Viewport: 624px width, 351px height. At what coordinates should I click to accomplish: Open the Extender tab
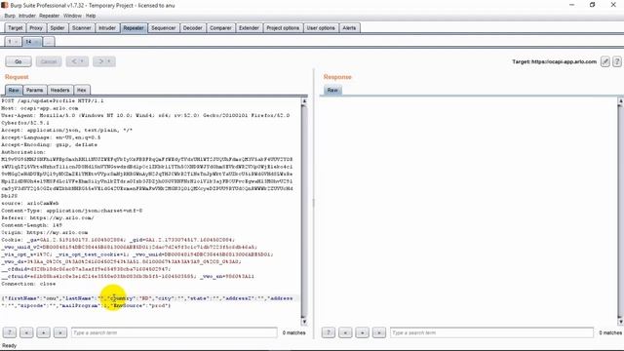coord(249,28)
